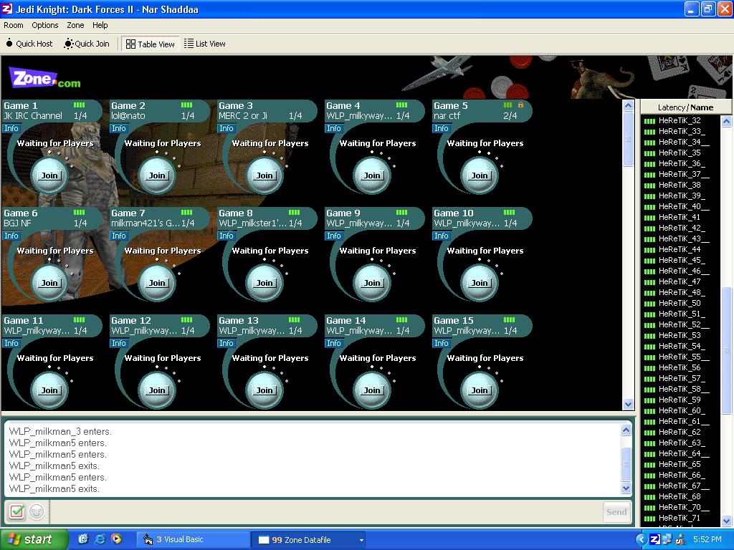Click chat line 'WLP_milkman_3 enters.'

coord(60,432)
